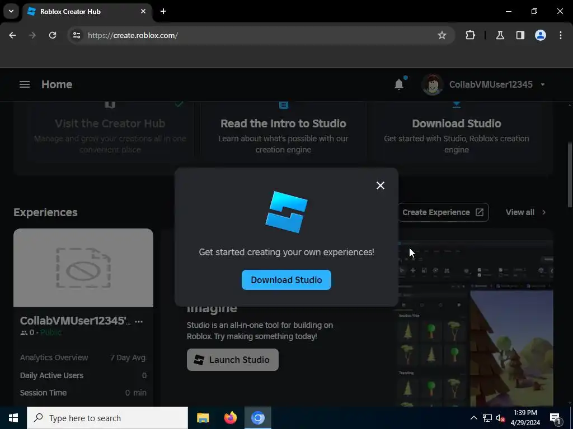View site information icon in address bar

pyautogui.click(x=76, y=35)
